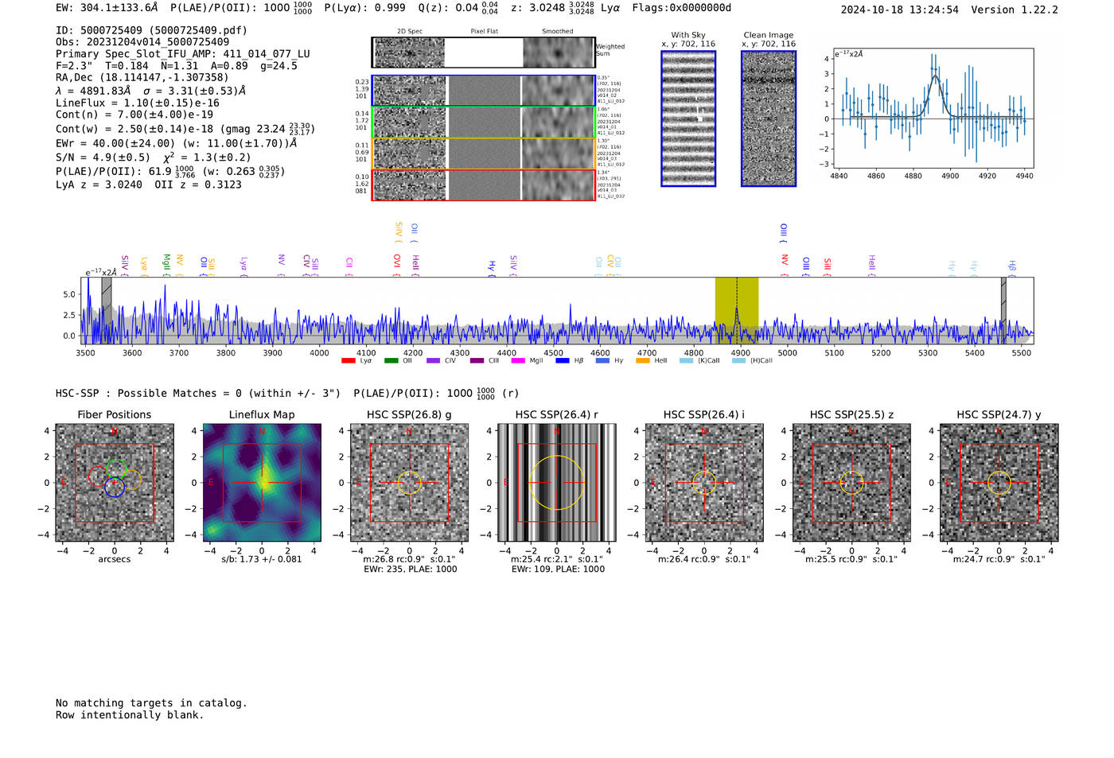
Task: Select the green-bordered fiber cutout row
Action: (x=483, y=122)
